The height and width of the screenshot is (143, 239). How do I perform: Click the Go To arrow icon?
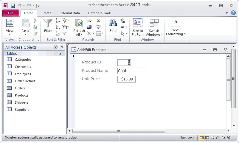pyautogui.click(x=123, y=27)
